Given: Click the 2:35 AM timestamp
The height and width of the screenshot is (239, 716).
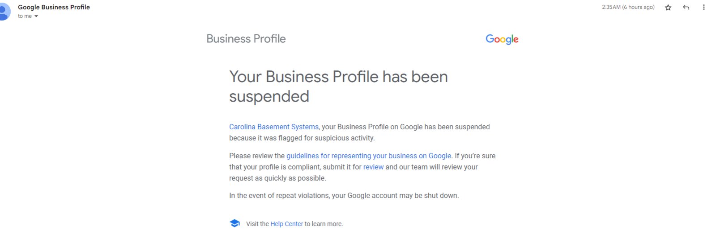Looking at the screenshot, I should [628, 7].
